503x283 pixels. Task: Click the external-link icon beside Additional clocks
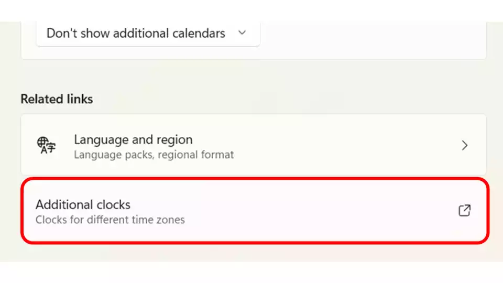point(464,211)
